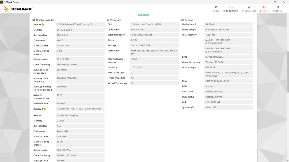Click the Module 1: 8192 MB DDR5 value
The width and height of the screenshot is (289, 162).
point(229,42)
